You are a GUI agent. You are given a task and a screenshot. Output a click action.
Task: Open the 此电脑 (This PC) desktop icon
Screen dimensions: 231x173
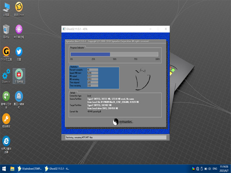[6, 9]
